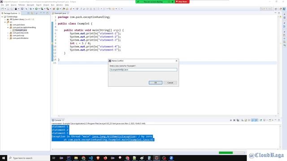Toggle Link with Editor in Package Explorer

click(x=32, y=13)
